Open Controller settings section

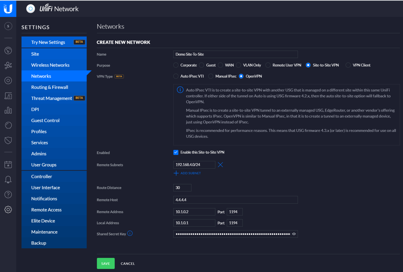[54, 176]
